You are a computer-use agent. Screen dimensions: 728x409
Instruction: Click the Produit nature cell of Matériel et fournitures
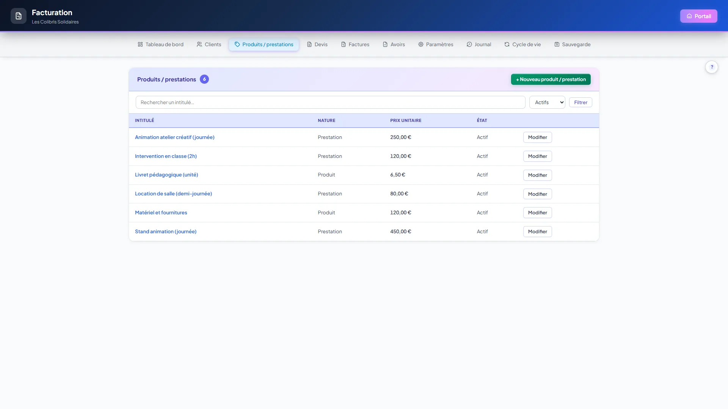326,212
